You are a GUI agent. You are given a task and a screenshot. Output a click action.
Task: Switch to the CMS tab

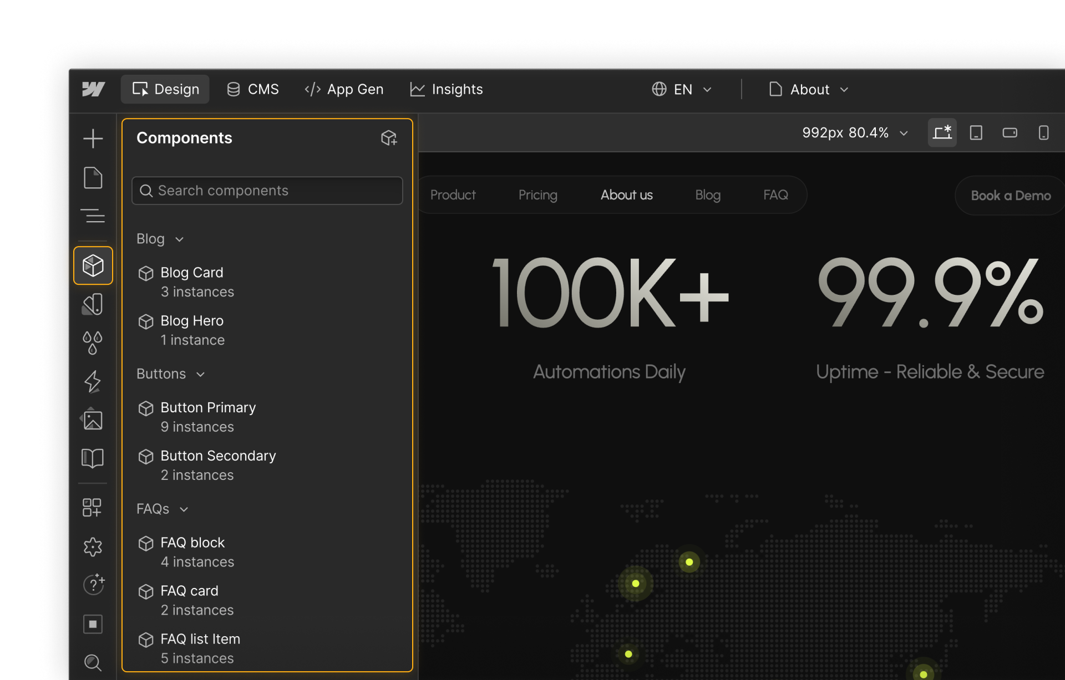(x=253, y=89)
